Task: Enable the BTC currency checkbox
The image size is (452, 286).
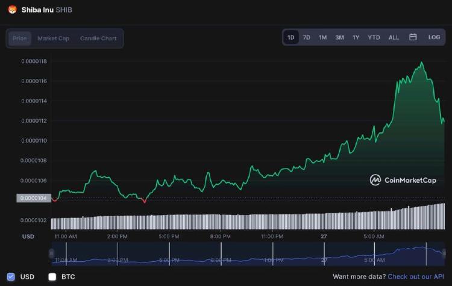Action: pos(52,276)
